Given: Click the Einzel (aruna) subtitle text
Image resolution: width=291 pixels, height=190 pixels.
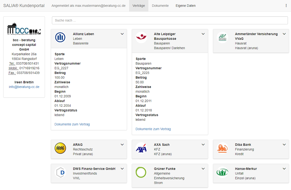Looking at the screenshot, I should pos(245,178).
